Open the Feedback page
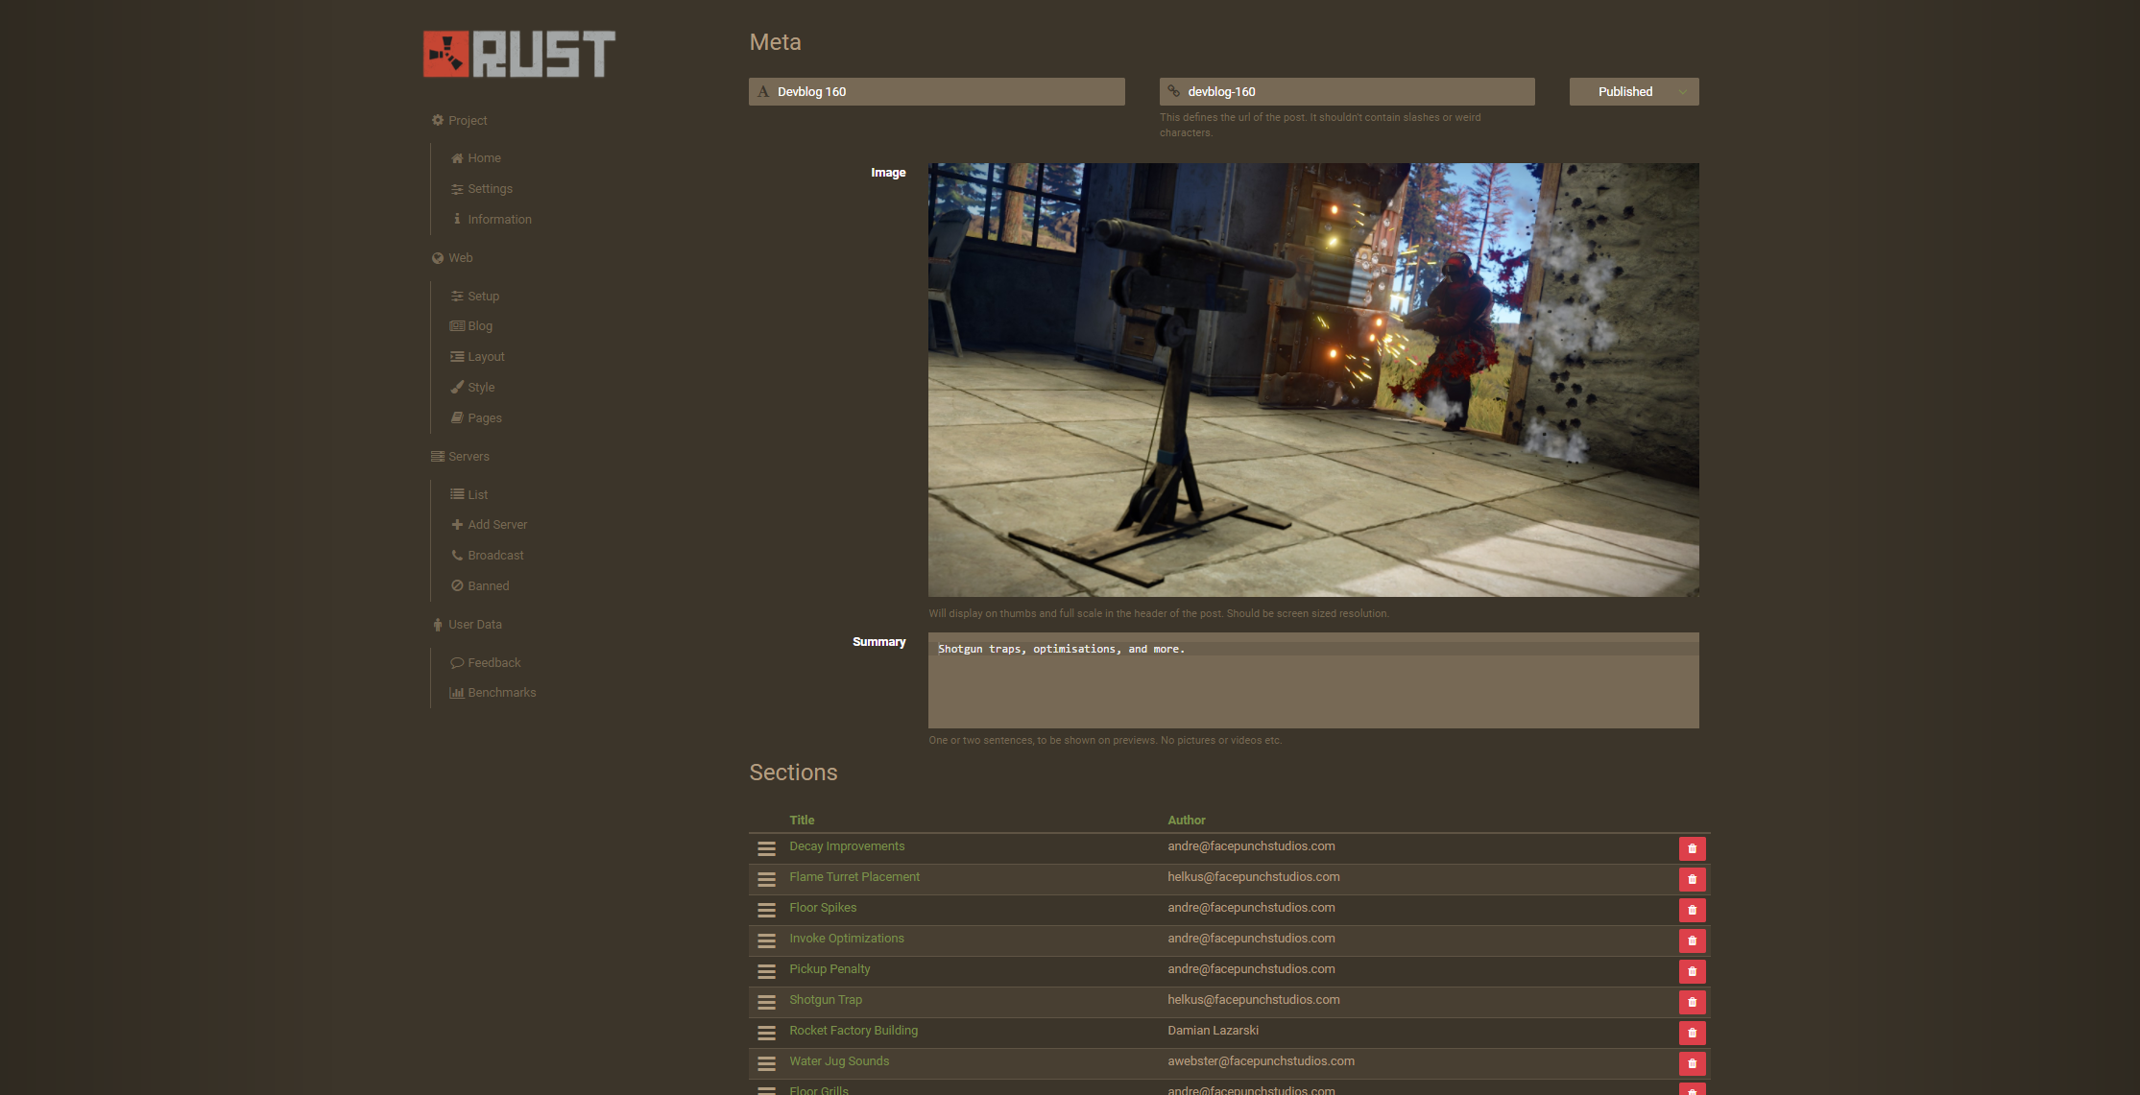 (485, 663)
